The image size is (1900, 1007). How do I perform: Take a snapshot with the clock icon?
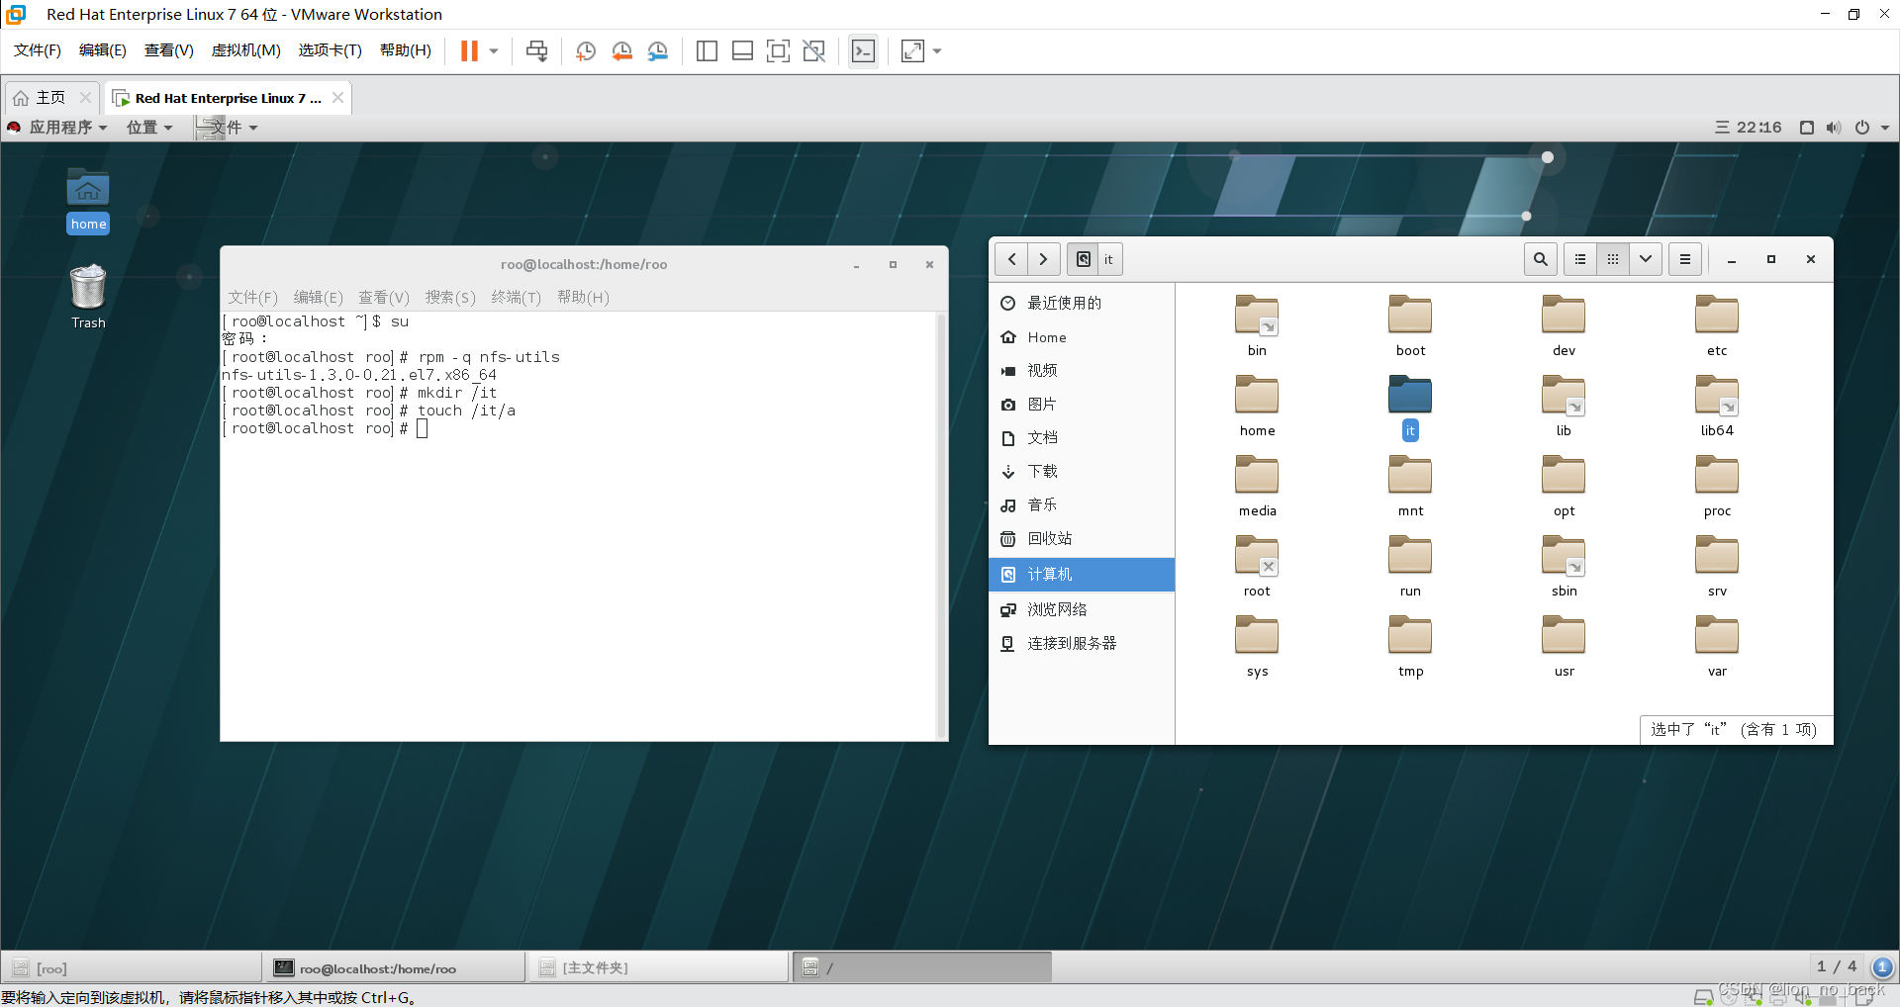pyautogui.click(x=585, y=50)
